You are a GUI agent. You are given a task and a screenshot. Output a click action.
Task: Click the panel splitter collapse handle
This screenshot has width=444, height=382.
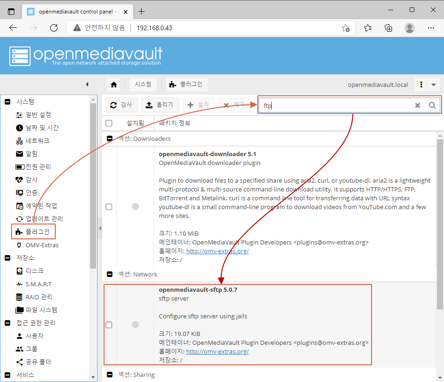click(x=100, y=228)
